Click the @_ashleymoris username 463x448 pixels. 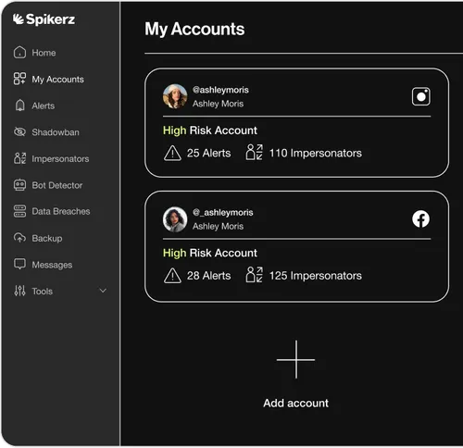click(222, 212)
